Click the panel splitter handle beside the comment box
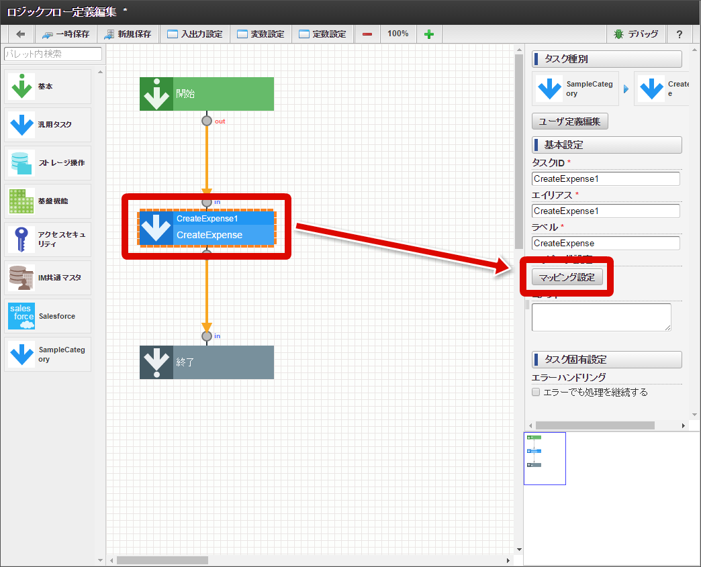This screenshot has height=567, width=701. click(x=527, y=304)
